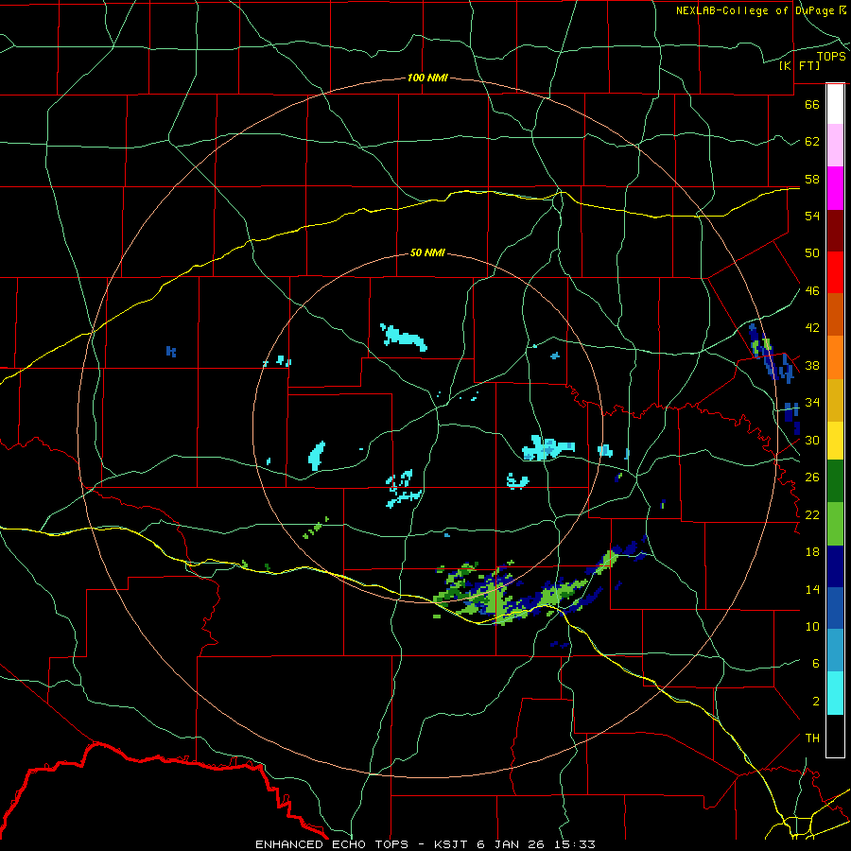Image resolution: width=851 pixels, height=851 pixels.
Task: Click the gold 38 kft legend swatch
Action: pos(835,401)
